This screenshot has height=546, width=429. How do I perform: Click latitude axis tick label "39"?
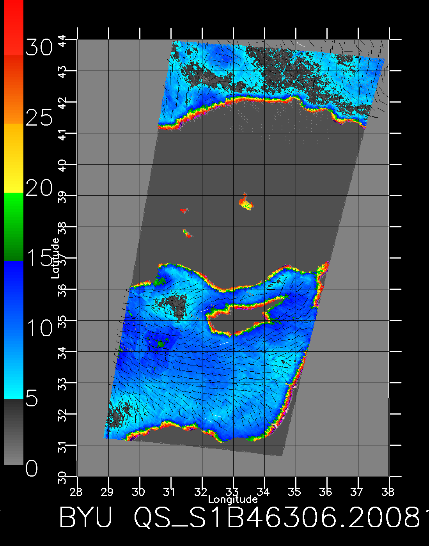pos(62,197)
